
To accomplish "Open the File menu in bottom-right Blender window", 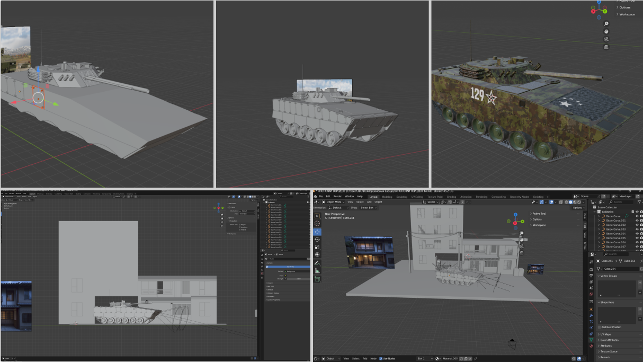I will pos(320,196).
